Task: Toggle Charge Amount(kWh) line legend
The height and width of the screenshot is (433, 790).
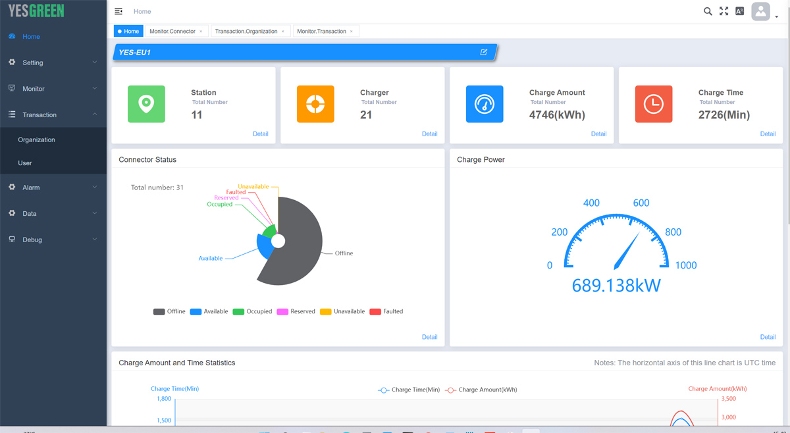Action: click(481, 390)
